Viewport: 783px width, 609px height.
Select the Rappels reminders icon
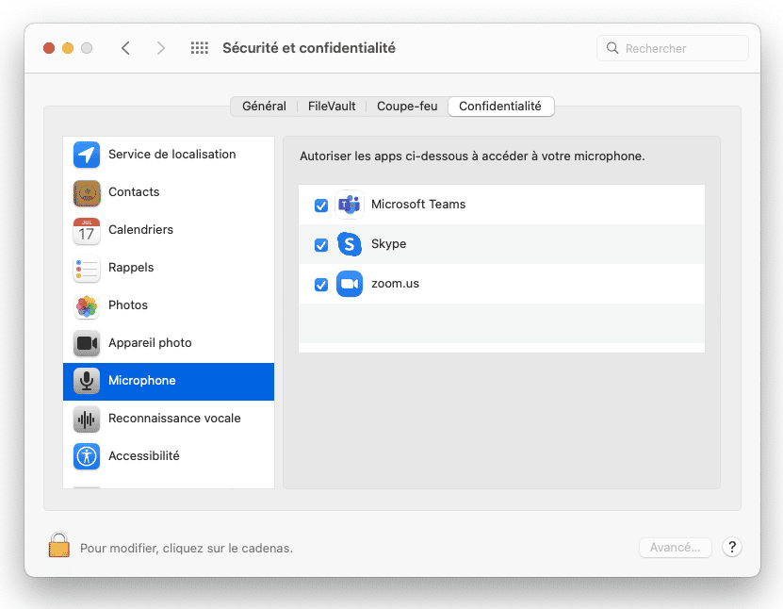87,268
